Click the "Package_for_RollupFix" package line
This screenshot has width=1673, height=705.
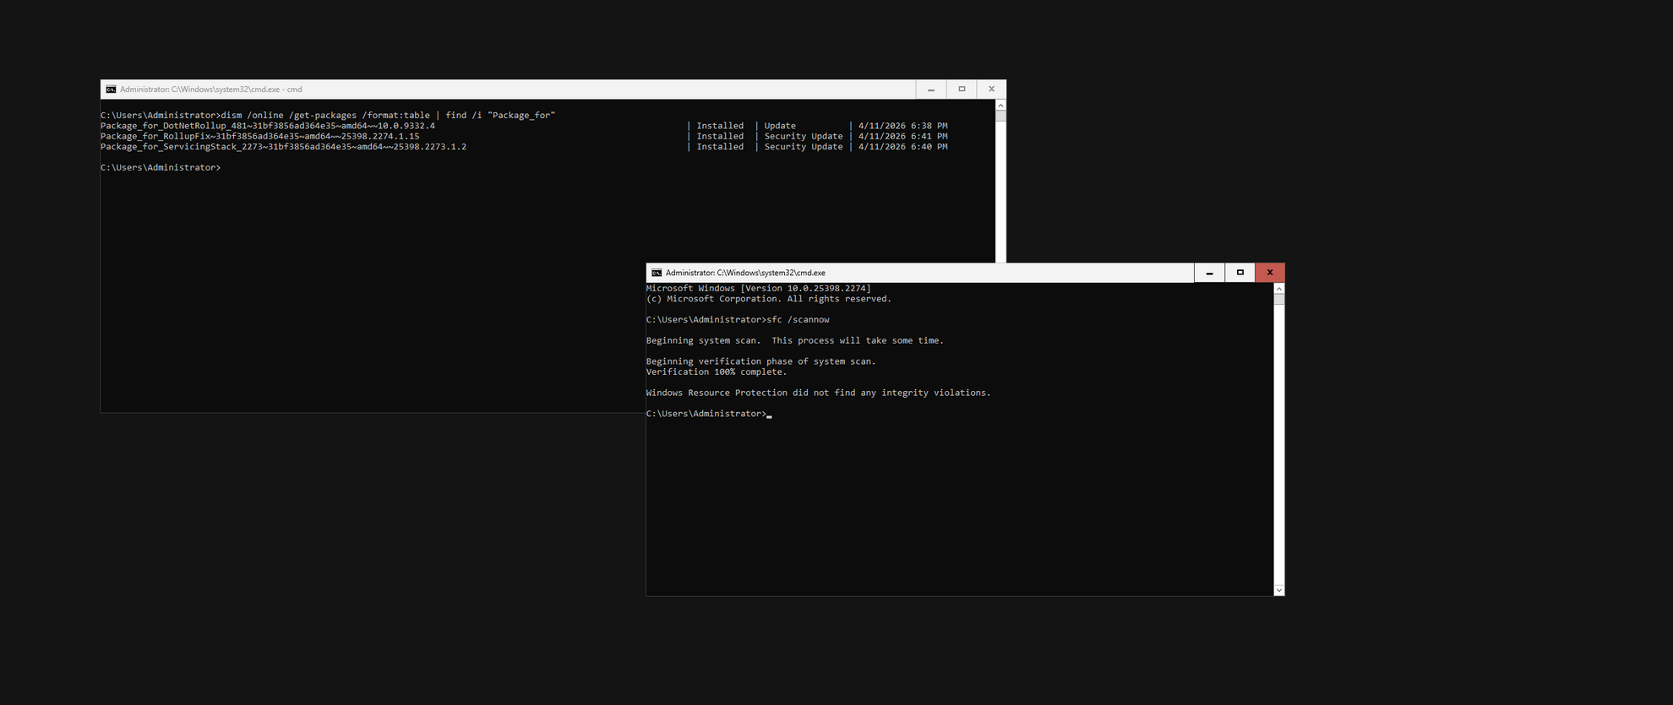click(x=260, y=136)
